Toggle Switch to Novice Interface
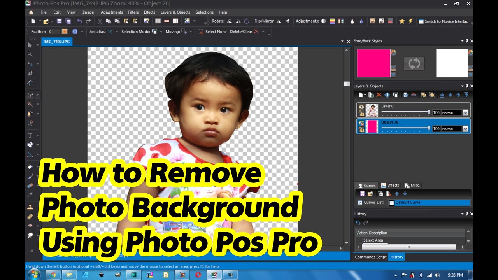Screen dimensions: 498x280 click(443, 21)
